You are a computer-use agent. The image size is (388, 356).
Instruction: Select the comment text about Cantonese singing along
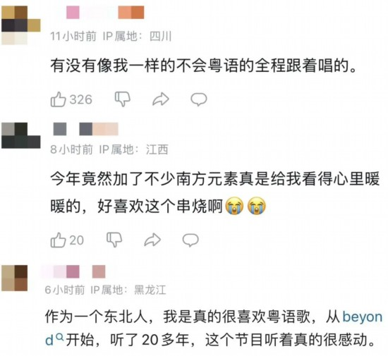click(x=204, y=66)
